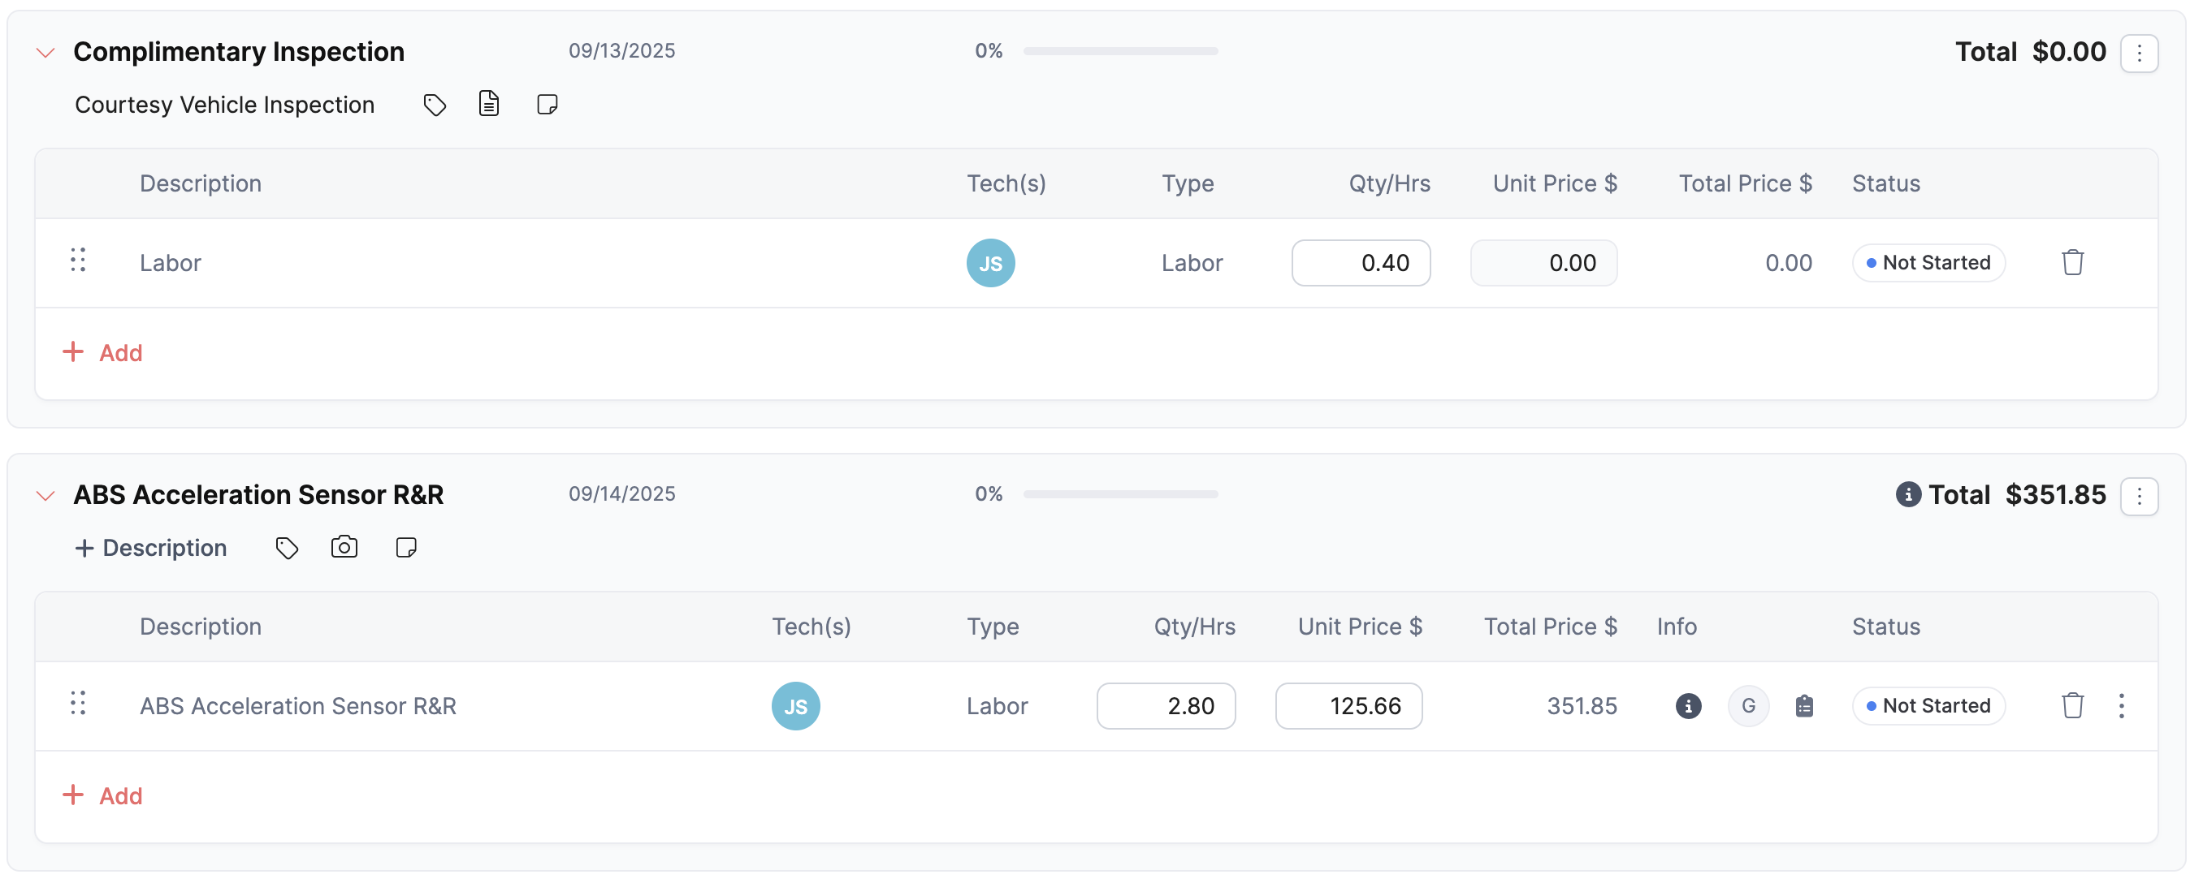
Task: Click camera icon under ABS Acceleration Sensor
Action: [344, 548]
